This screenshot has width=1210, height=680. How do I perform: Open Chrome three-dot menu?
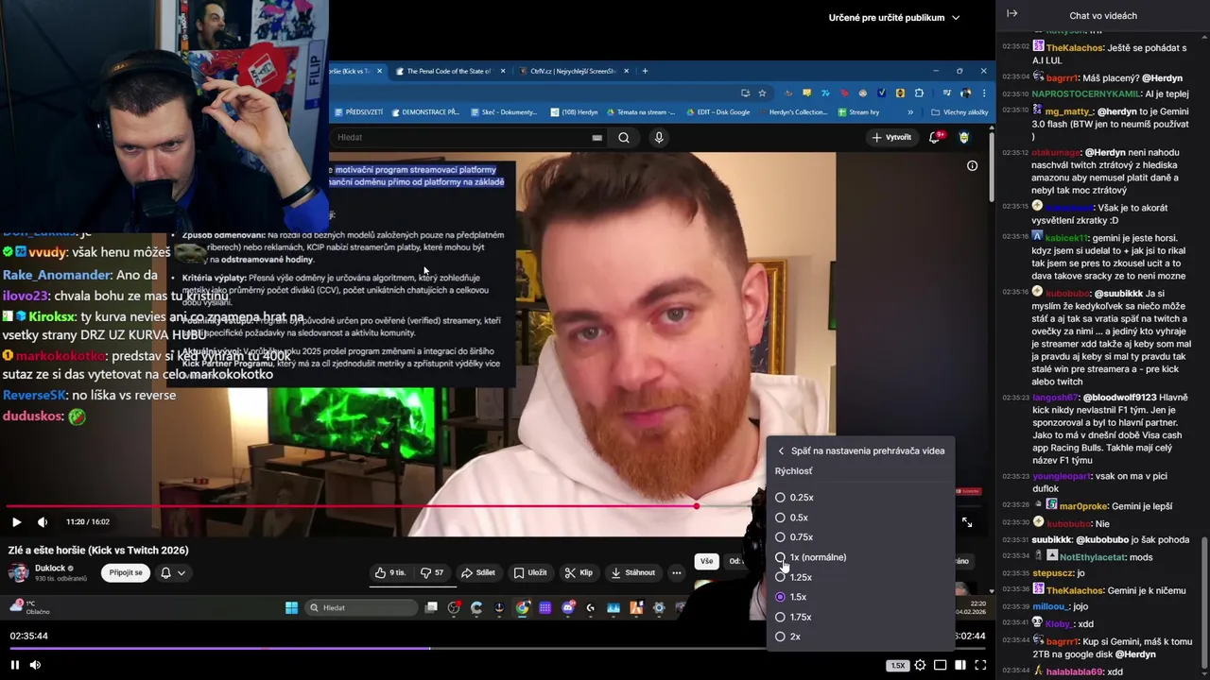pyautogui.click(x=984, y=93)
